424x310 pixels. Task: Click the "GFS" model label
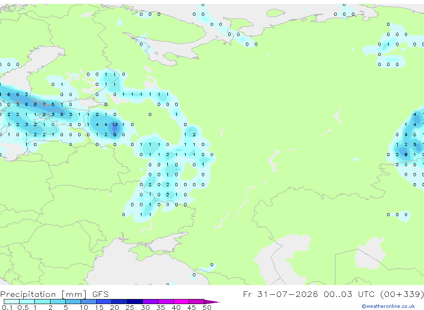tap(100, 294)
